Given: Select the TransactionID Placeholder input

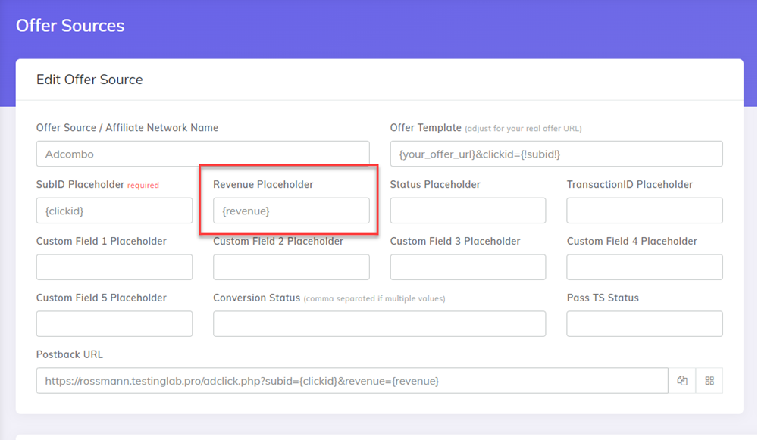Looking at the screenshot, I should (x=644, y=211).
